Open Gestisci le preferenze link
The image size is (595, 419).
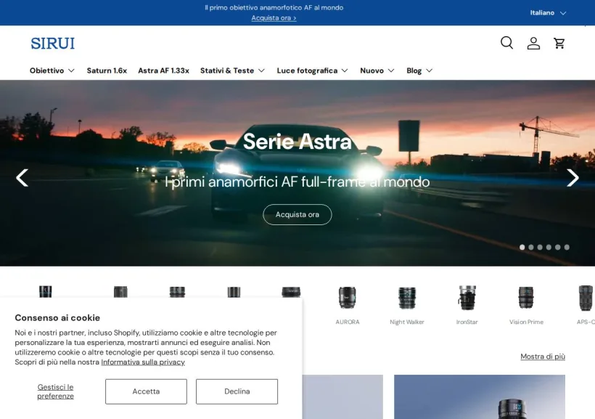pyautogui.click(x=55, y=391)
